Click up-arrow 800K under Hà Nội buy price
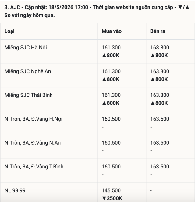 [111, 56]
